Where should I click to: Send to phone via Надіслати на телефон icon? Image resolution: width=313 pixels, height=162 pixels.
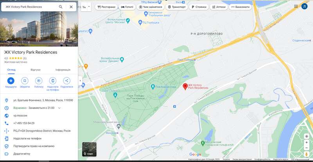pyautogui.click(x=53, y=81)
